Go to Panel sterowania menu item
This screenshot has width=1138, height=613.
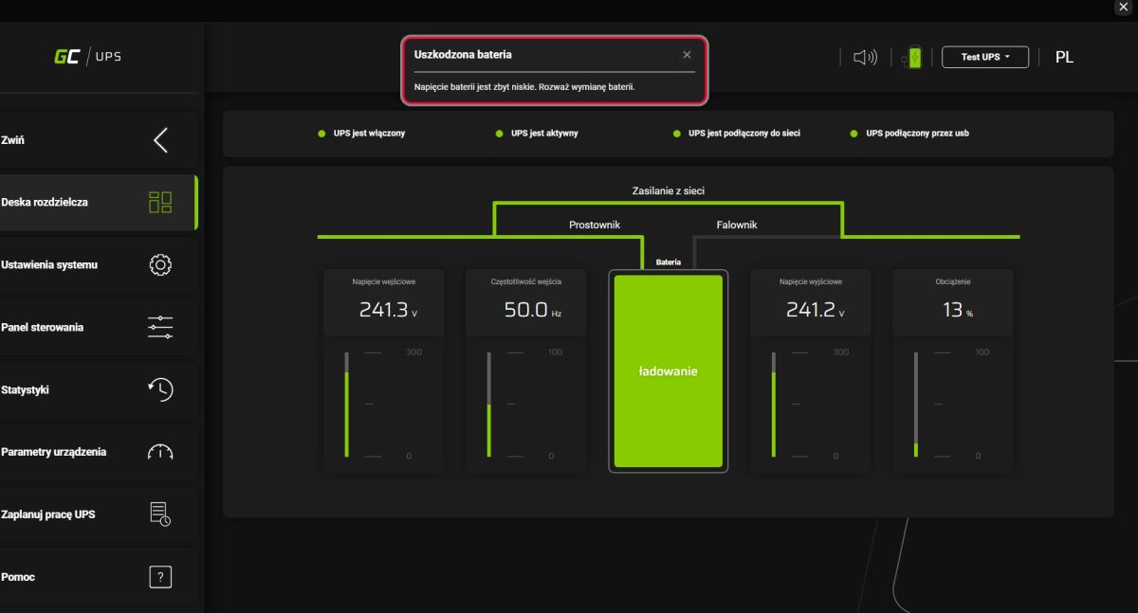click(98, 328)
